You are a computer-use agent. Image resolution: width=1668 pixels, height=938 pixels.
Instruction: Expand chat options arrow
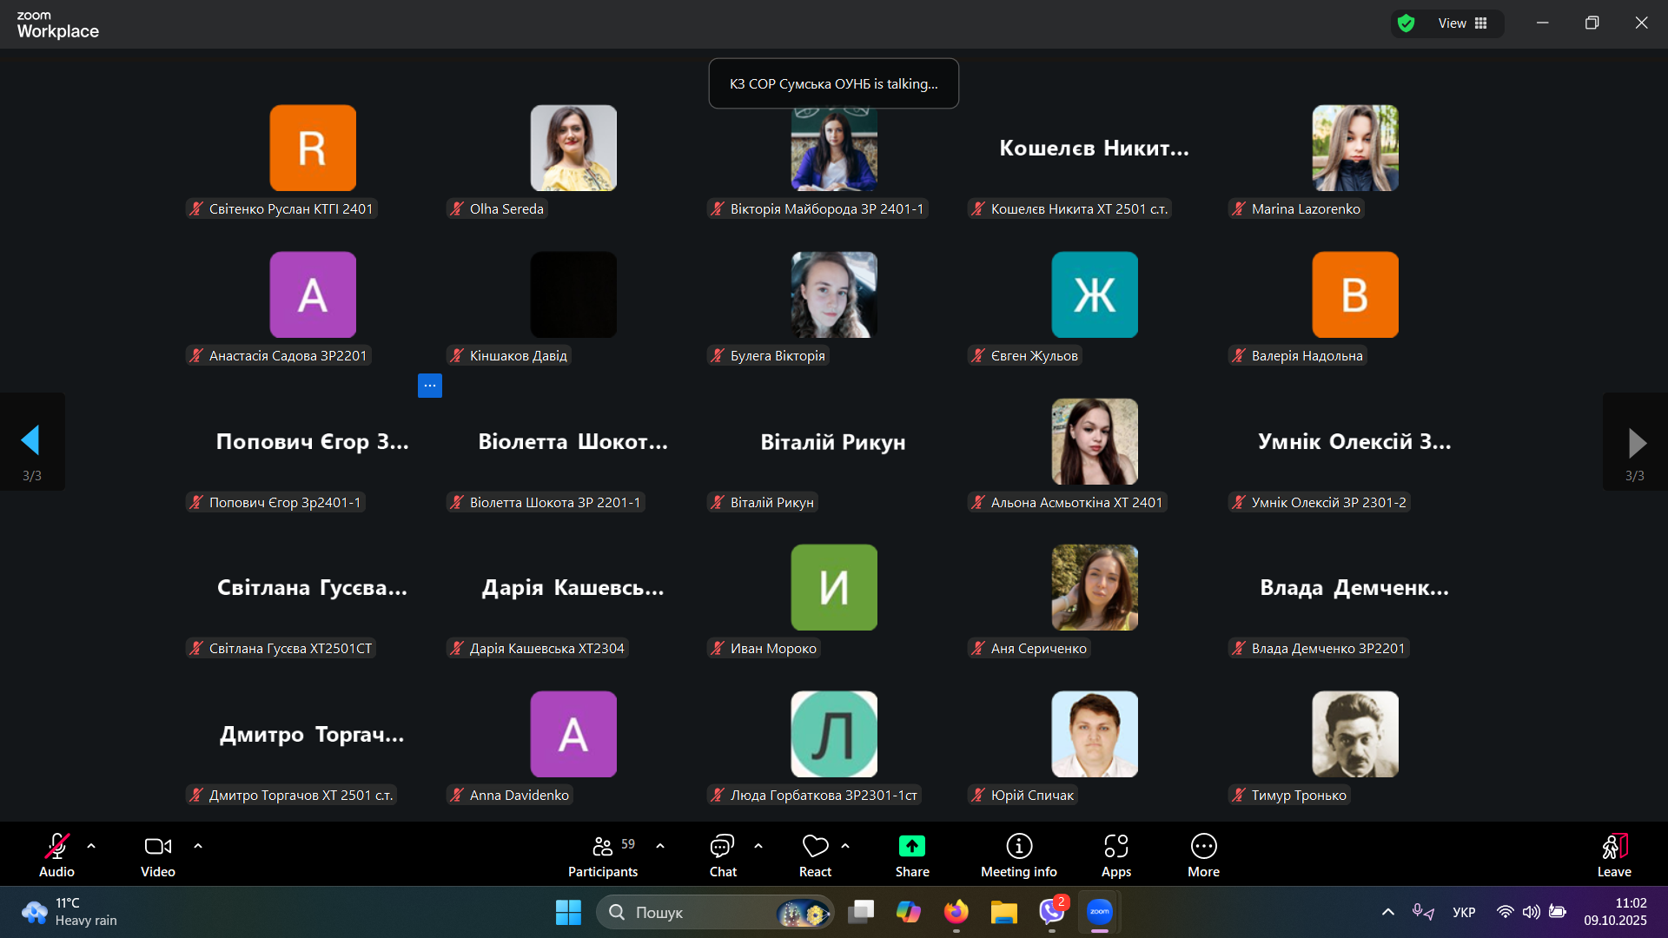pos(758,845)
